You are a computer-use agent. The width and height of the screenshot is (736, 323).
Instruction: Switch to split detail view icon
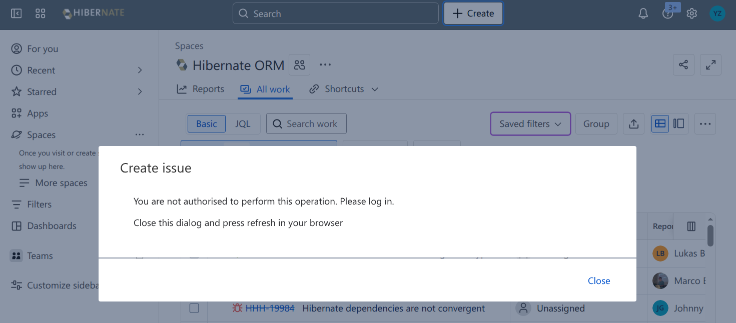pyautogui.click(x=679, y=123)
